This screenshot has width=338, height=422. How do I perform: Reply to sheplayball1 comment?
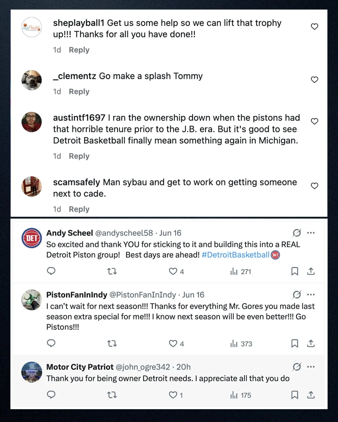pyautogui.click(x=79, y=50)
